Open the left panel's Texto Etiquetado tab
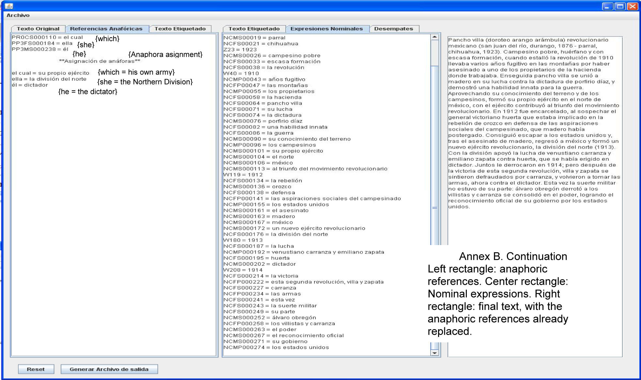The image size is (641, 380). point(180,29)
